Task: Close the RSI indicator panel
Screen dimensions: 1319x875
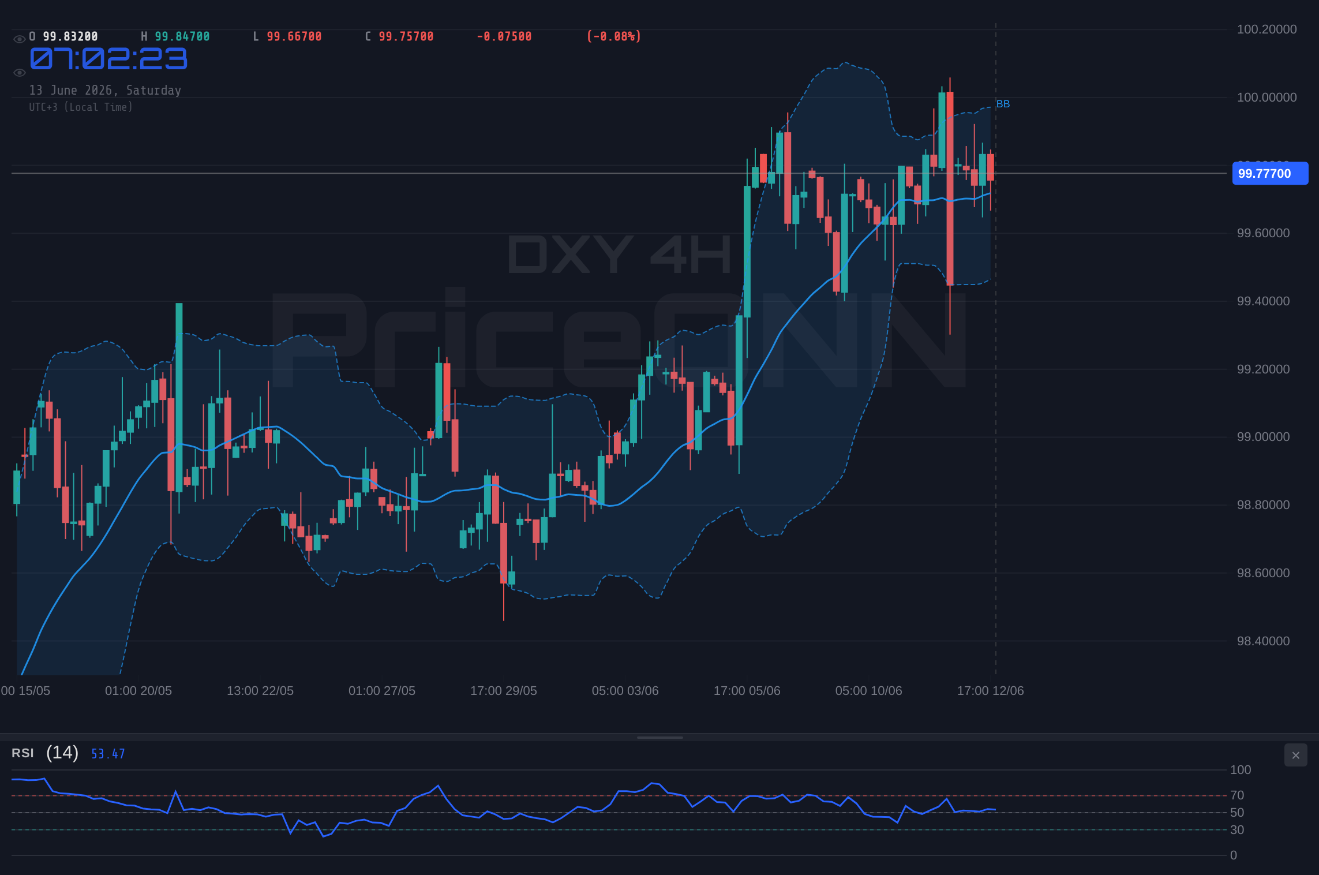Action: 1295,755
